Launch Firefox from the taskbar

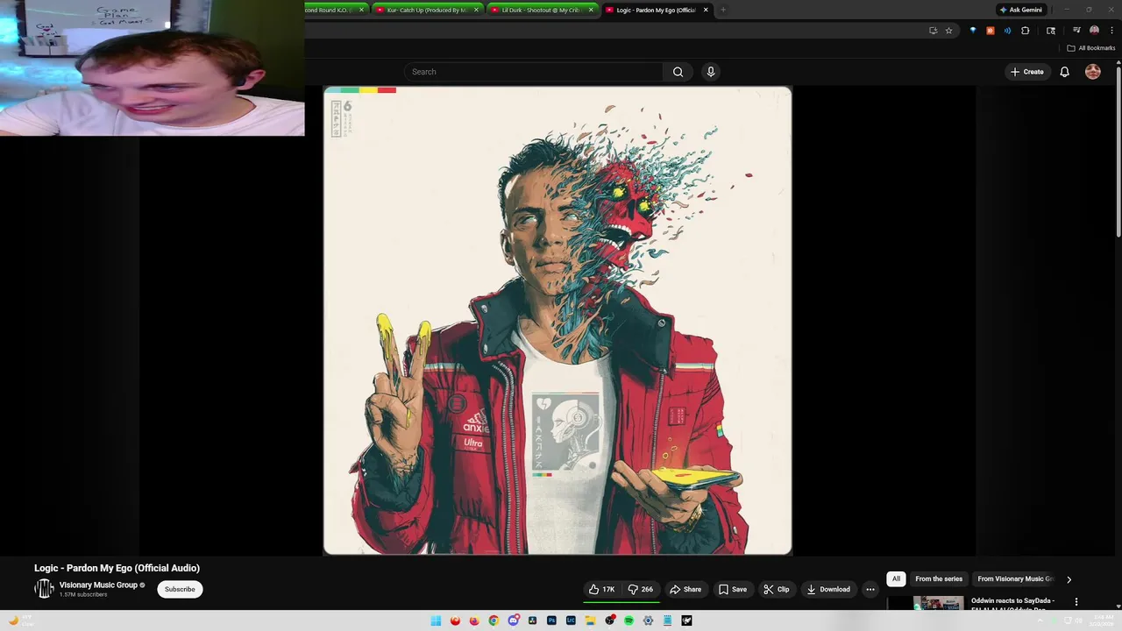(x=474, y=620)
